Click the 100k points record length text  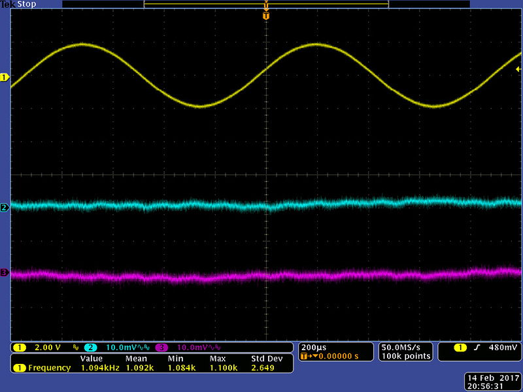point(405,356)
